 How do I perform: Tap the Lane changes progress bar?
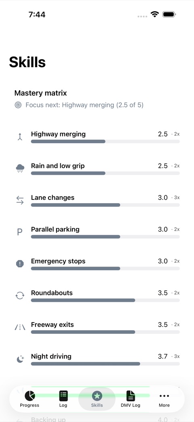point(105,205)
